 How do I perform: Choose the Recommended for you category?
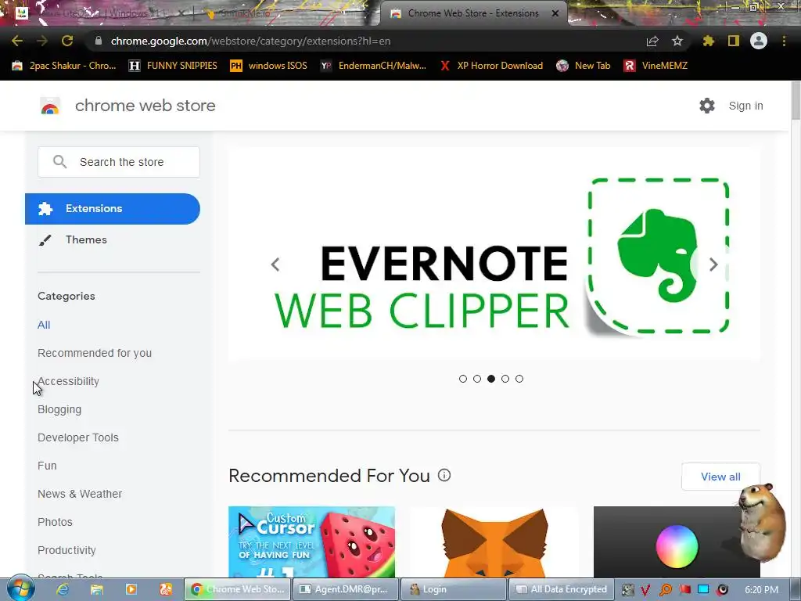coord(95,353)
